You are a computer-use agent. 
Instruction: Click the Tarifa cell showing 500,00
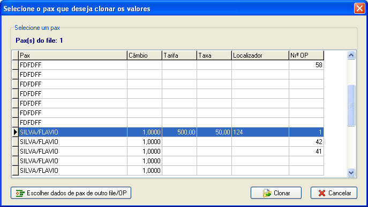[179, 132]
